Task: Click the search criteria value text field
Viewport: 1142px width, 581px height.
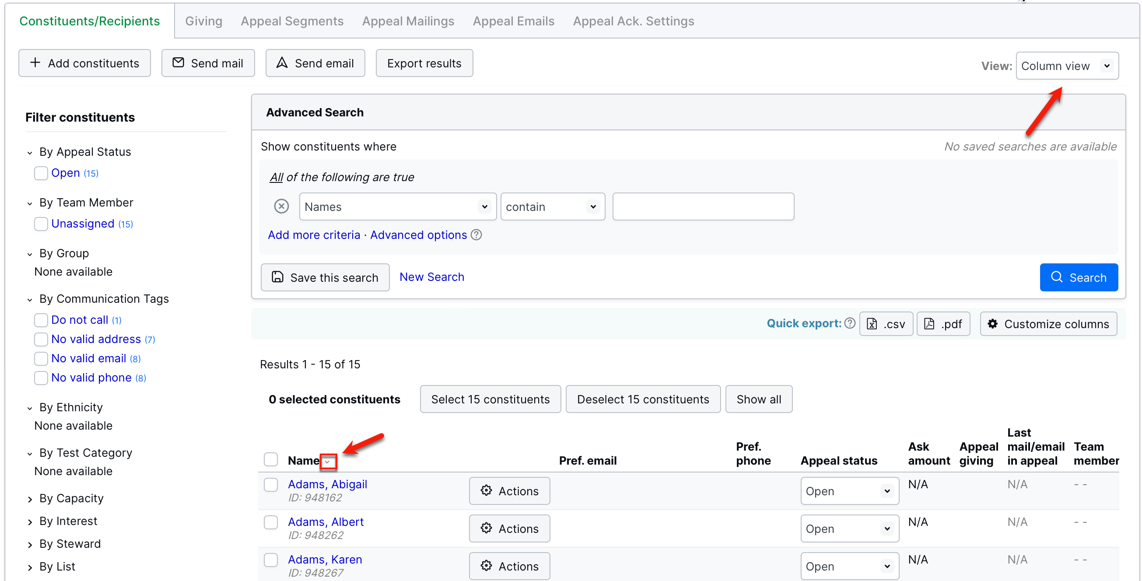Action: point(703,207)
